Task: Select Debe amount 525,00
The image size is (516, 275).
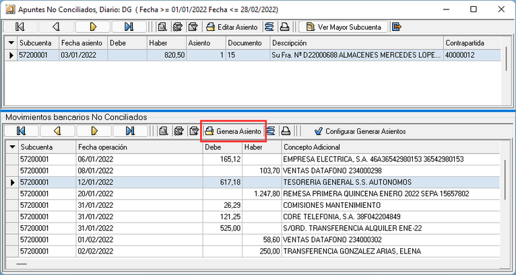Action: pos(222,229)
